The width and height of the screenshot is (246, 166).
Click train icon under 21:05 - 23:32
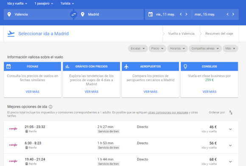click(27, 131)
